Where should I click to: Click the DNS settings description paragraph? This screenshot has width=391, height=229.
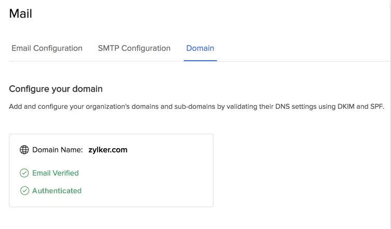(196, 107)
